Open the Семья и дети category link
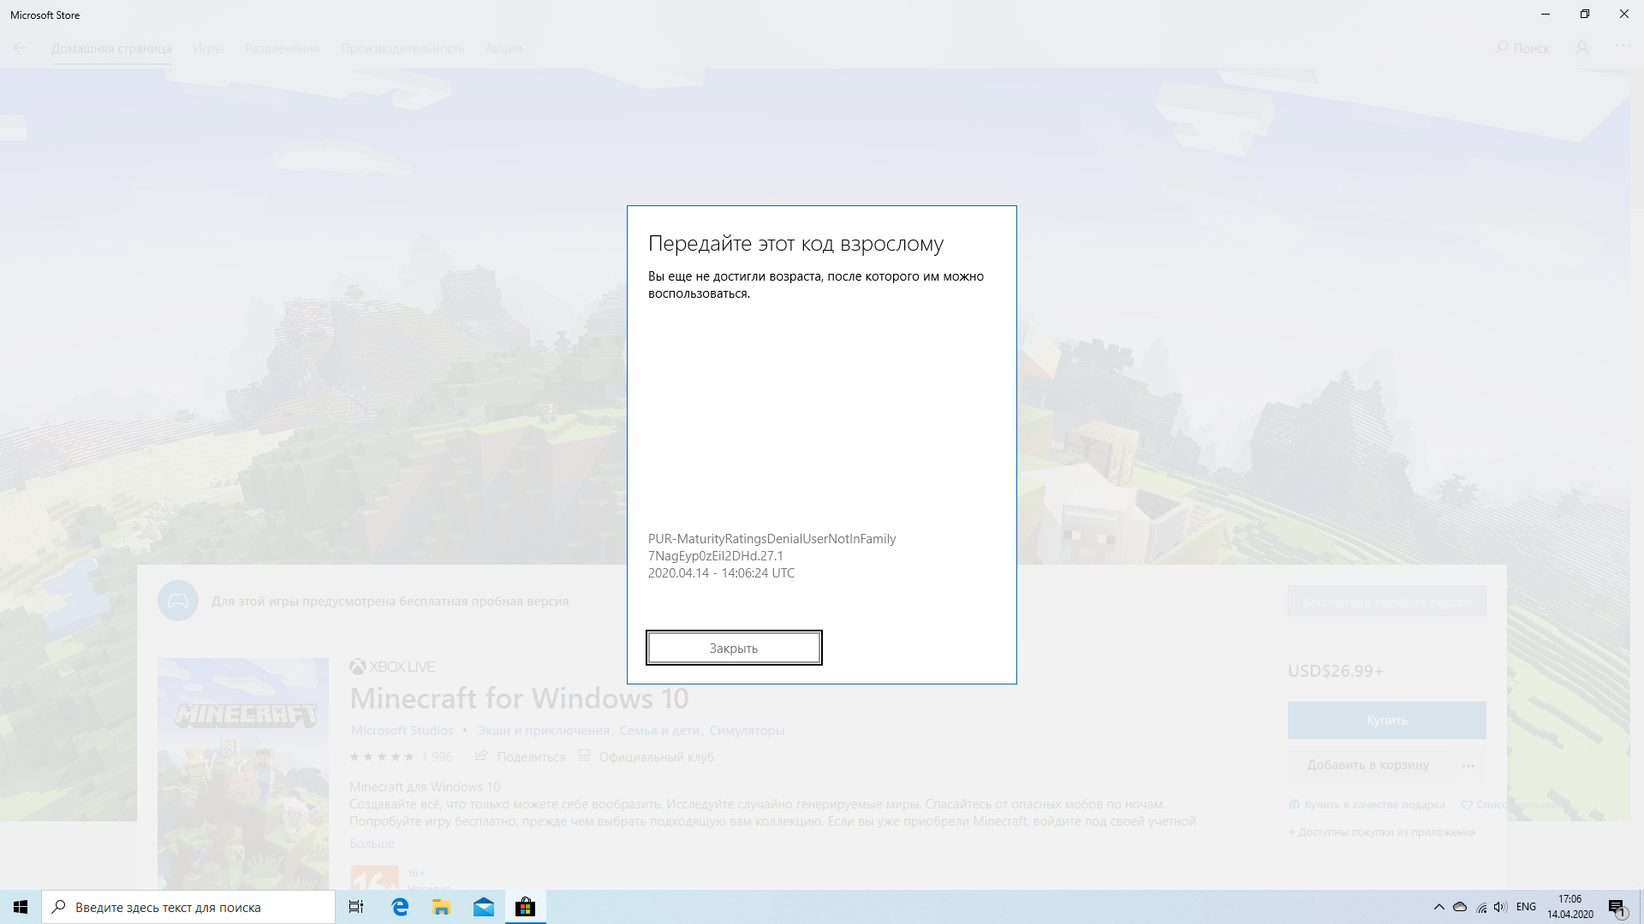Image resolution: width=1644 pixels, height=924 pixels. (x=659, y=731)
